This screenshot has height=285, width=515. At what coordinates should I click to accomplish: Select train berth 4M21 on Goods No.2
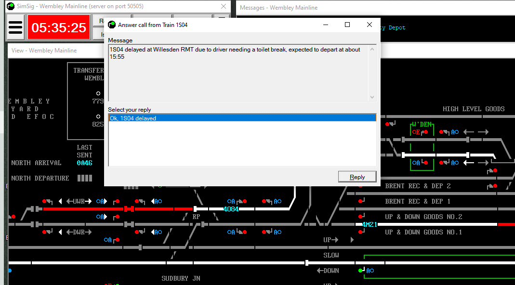click(370, 225)
